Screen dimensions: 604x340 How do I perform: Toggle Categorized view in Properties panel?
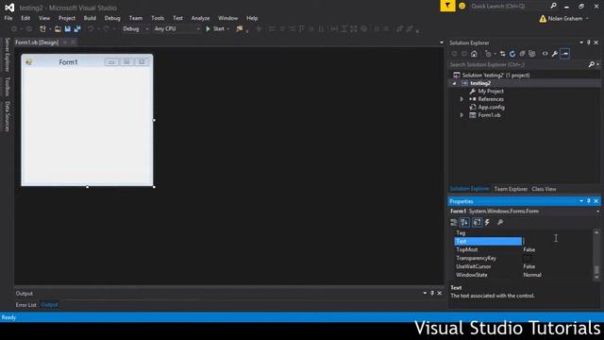point(454,223)
